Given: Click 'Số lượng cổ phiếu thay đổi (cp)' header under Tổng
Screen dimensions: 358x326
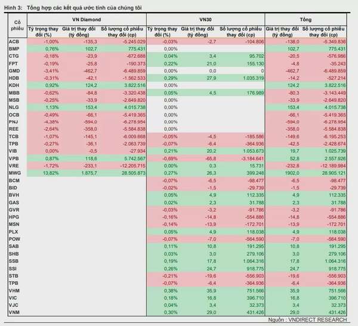Looking at the screenshot, I should (x=323, y=32).
